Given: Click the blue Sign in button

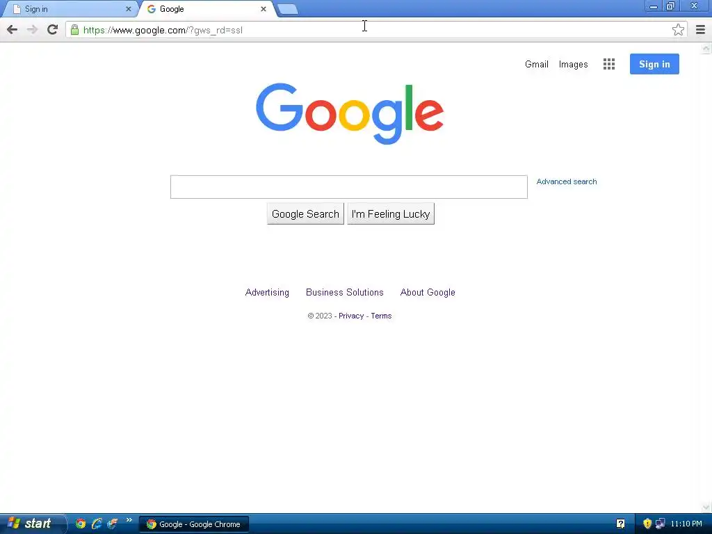Looking at the screenshot, I should coord(654,64).
